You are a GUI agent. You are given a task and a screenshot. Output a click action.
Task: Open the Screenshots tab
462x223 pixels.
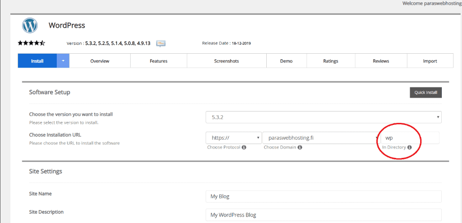227,61
